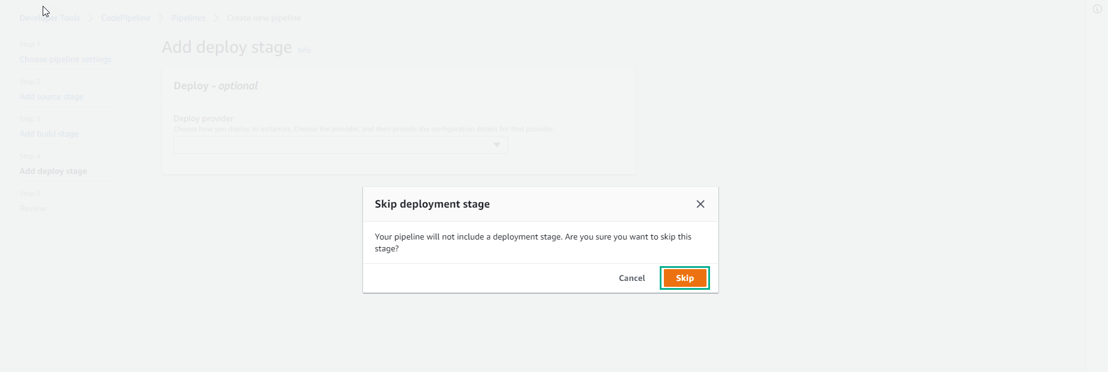The image size is (1108, 372).
Task: Click the Deploy provider dropdown arrow
Action: coord(497,145)
